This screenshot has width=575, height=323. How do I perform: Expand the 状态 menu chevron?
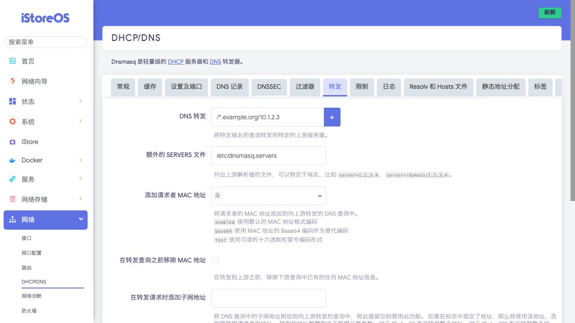(x=80, y=101)
